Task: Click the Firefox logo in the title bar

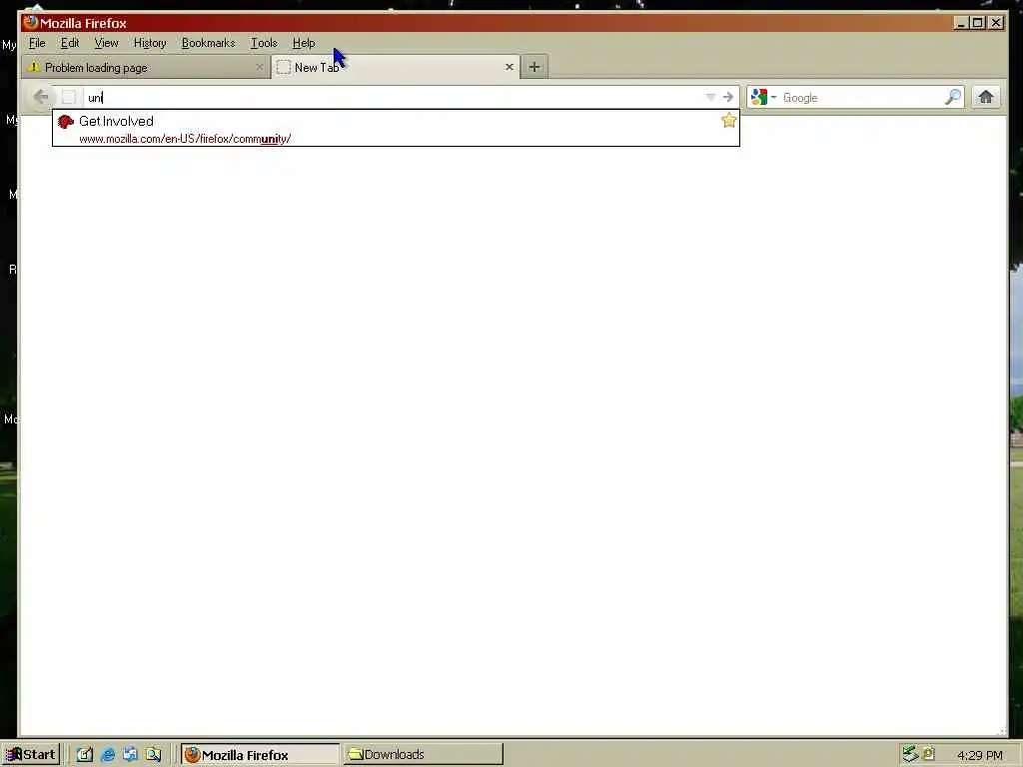Action: click(x=30, y=23)
